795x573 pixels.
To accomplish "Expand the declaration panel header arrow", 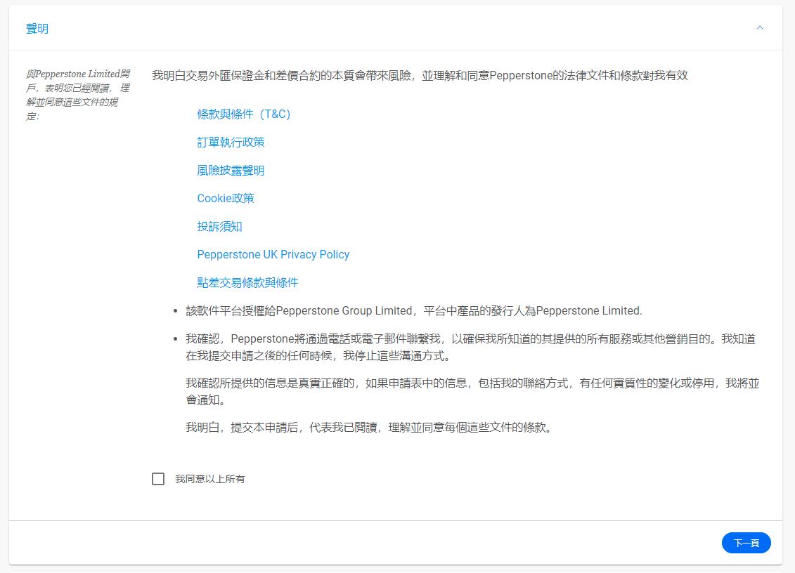I will pos(759,27).
